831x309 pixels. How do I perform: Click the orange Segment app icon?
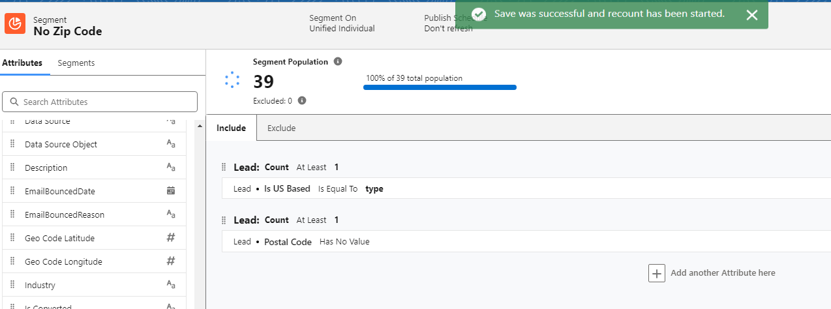14,25
